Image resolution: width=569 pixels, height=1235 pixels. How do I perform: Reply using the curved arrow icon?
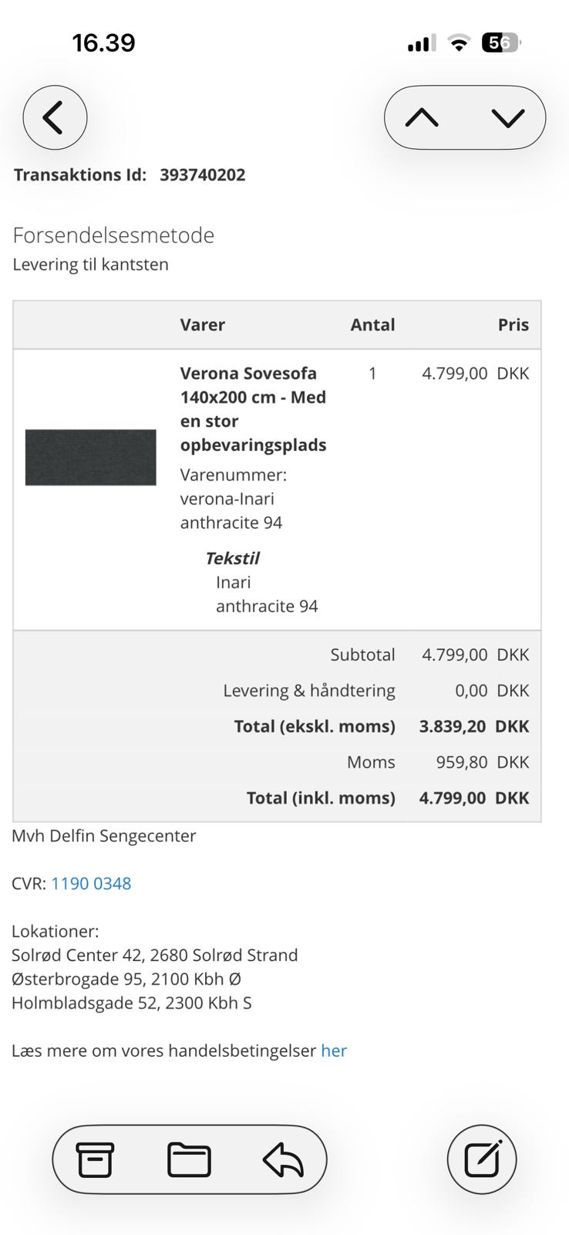[283, 1159]
